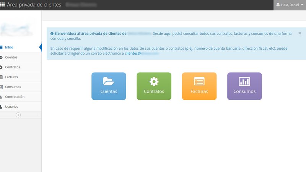Open Contratos in the sidebar menu

[21, 67]
